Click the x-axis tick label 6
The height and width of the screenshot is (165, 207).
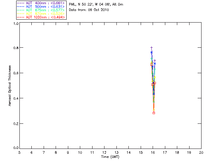pyautogui.click(x=32, y=153)
